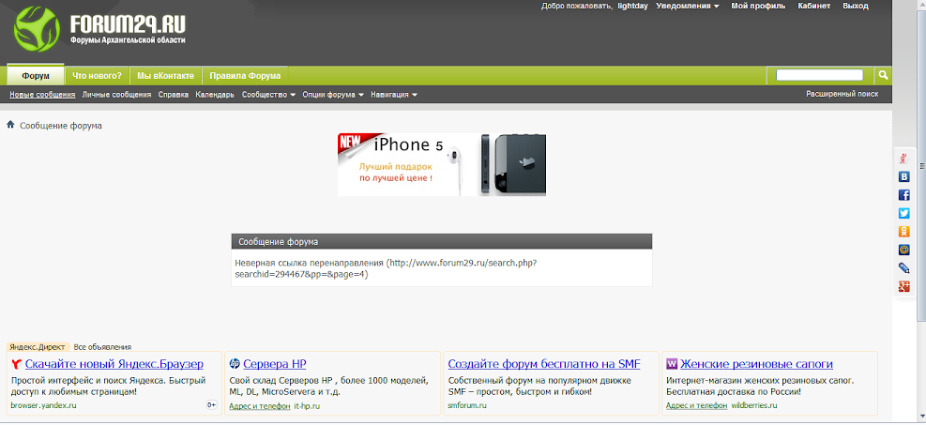This screenshot has height=425, width=926.
Task: Open the Что нового? tab
Action: tap(97, 76)
